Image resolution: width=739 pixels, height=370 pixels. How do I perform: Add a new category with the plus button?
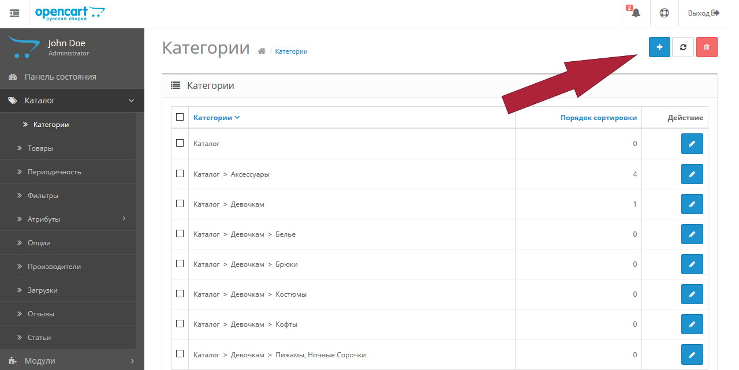pyautogui.click(x=659, y=47)
